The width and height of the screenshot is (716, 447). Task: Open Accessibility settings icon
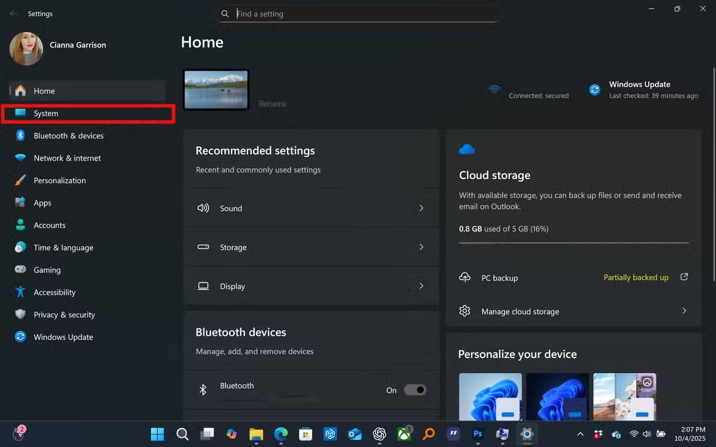(20, 292)
